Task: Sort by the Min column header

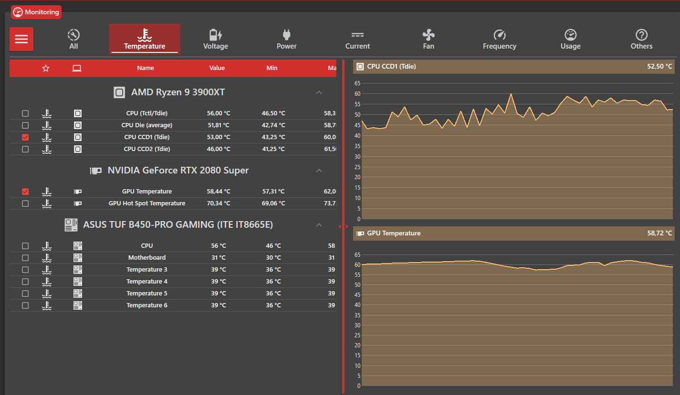Action: (x=272, y=68)
